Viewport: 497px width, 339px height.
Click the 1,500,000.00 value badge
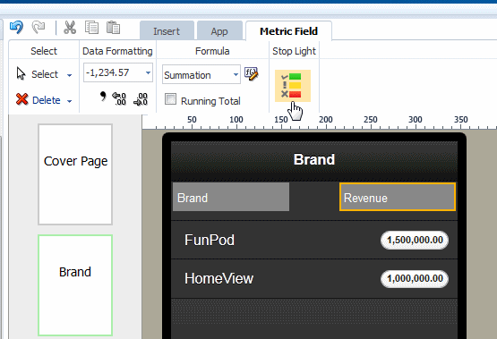415,240
